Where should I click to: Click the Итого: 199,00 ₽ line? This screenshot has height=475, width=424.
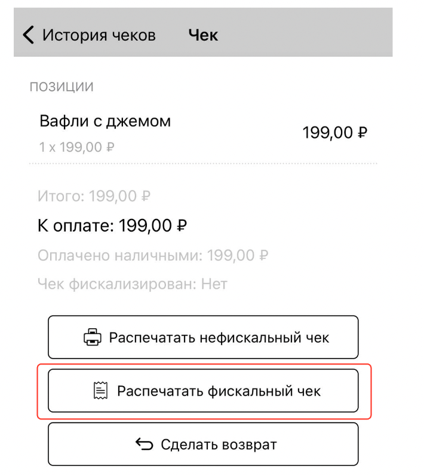[94, 196]
